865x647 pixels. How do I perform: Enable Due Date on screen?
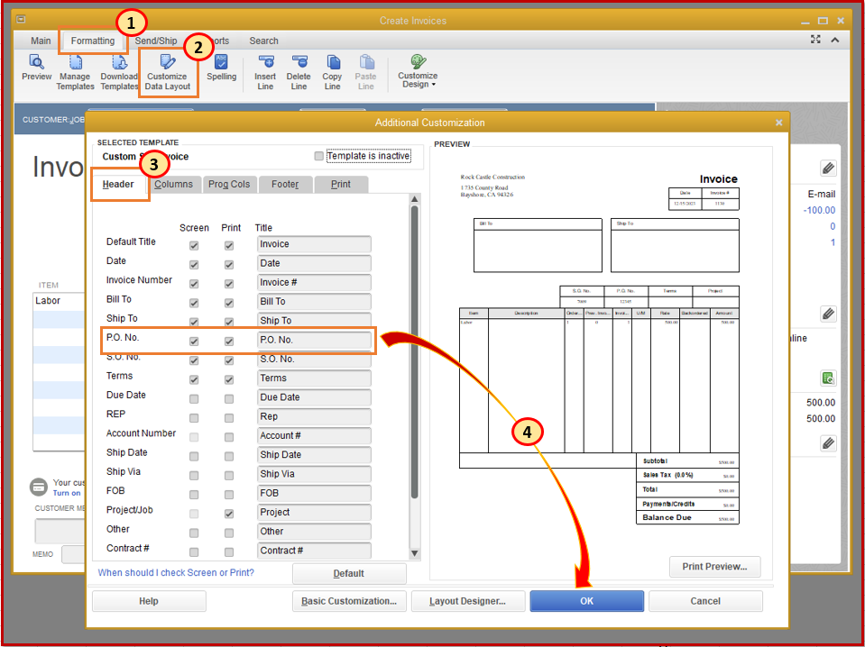click(192, 396)
